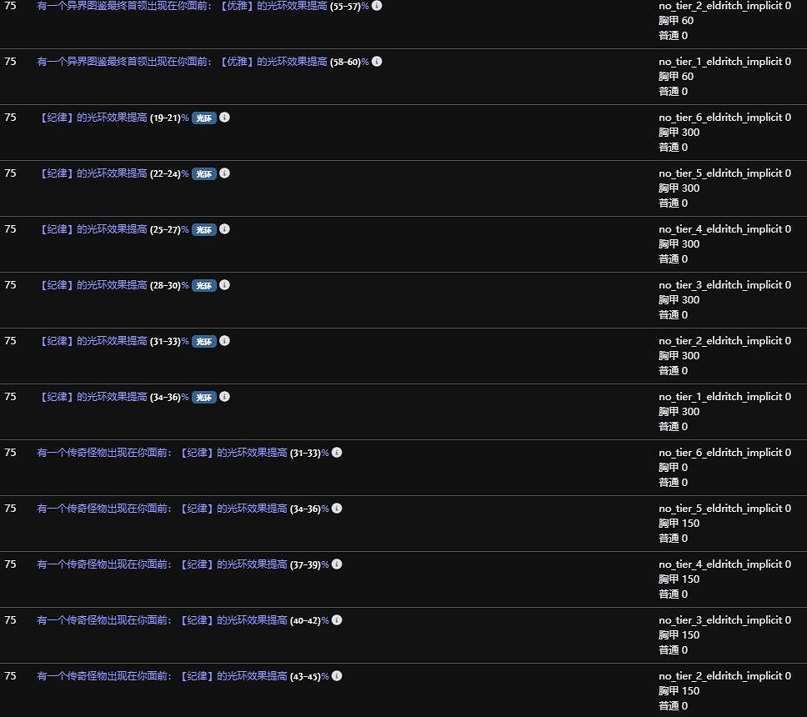Click info icon beside 优雅 (55–57)% modifier

pos(377,6)
